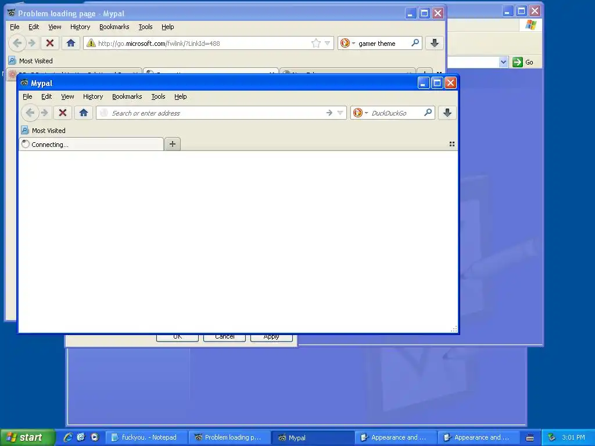
Task: Click Apply in the dialog behind Mypal
Action: coord(271,337)
